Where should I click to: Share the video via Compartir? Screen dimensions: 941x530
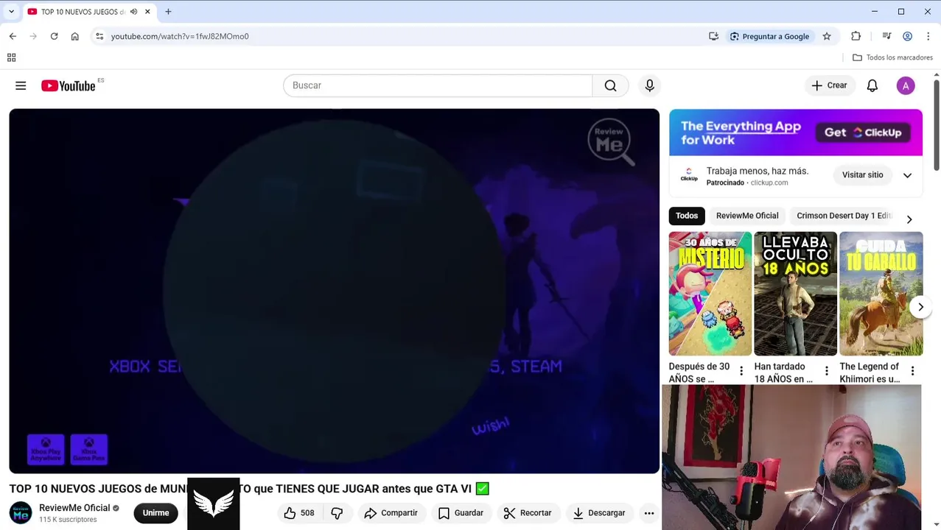(x=391, y=513)
